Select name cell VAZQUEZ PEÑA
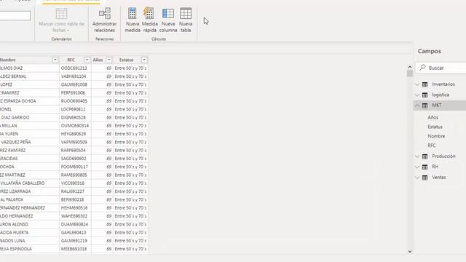 coord(29,142)
